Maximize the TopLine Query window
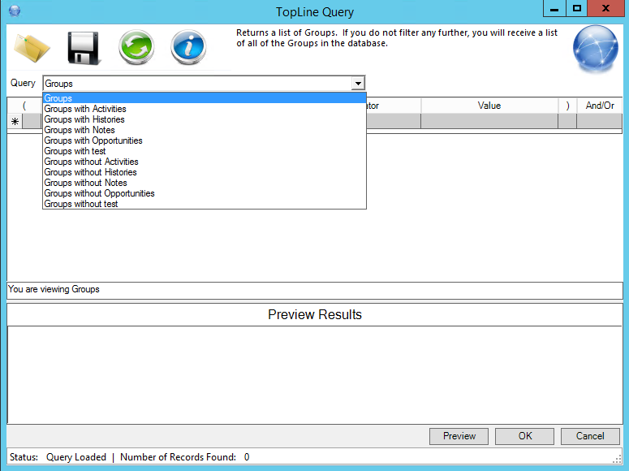 pyautogui.click(x=577, y=8)
